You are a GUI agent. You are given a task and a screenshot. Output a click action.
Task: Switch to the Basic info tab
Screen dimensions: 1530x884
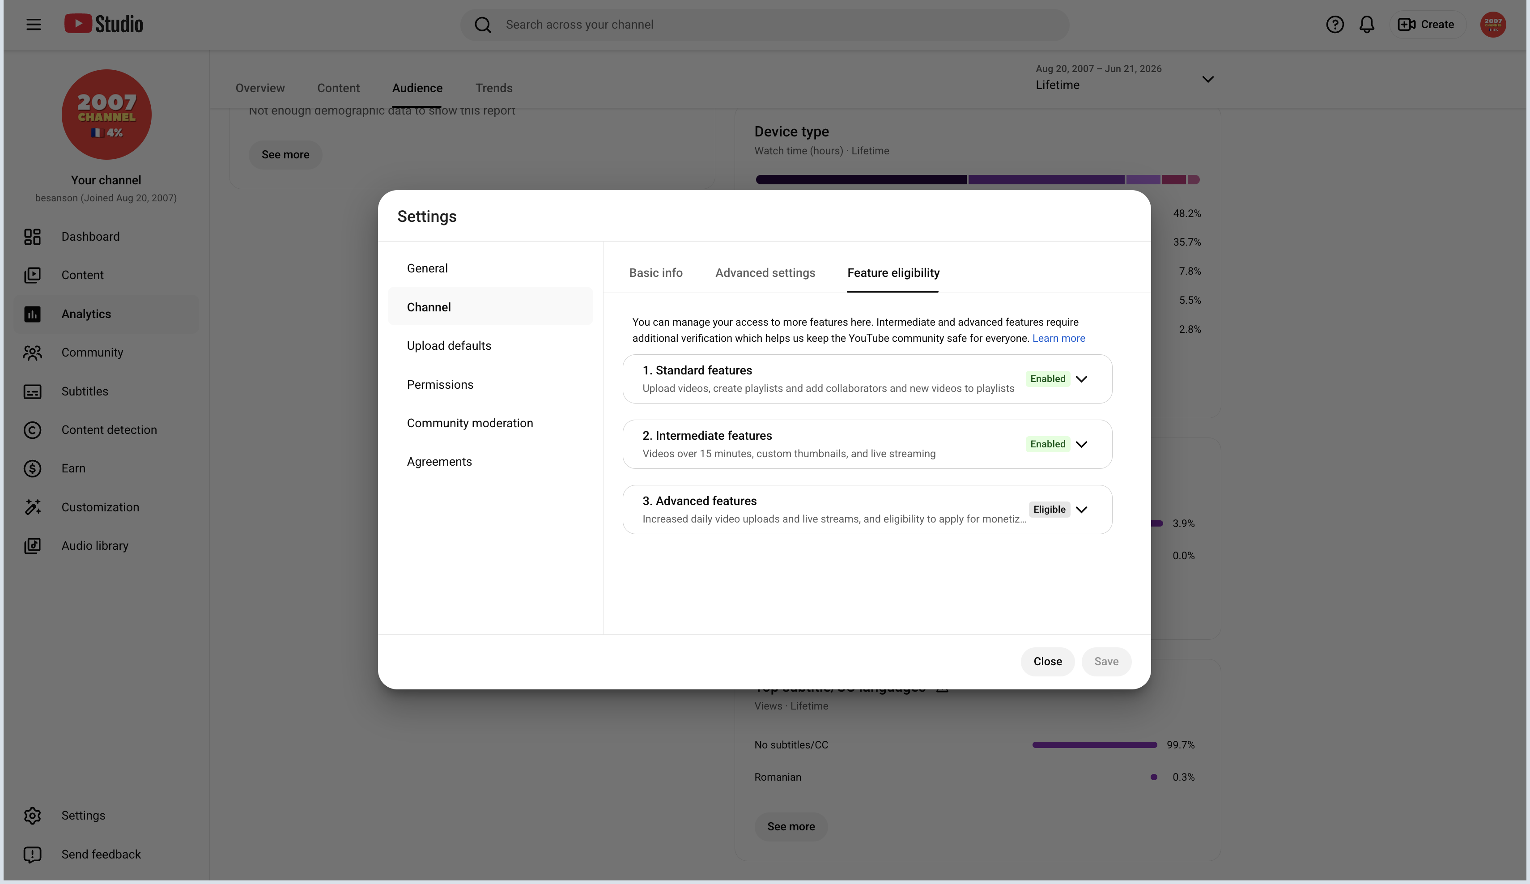pyautogui.click(x=656, y=272)
